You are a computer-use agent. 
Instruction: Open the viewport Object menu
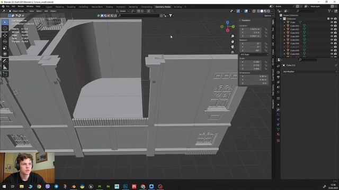coord(53,11)
